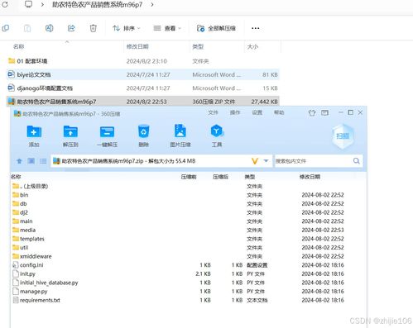Sort archive list by 压缩后 column
The image size is (413, 328).
pyautogui.click(x=220, y=177)
